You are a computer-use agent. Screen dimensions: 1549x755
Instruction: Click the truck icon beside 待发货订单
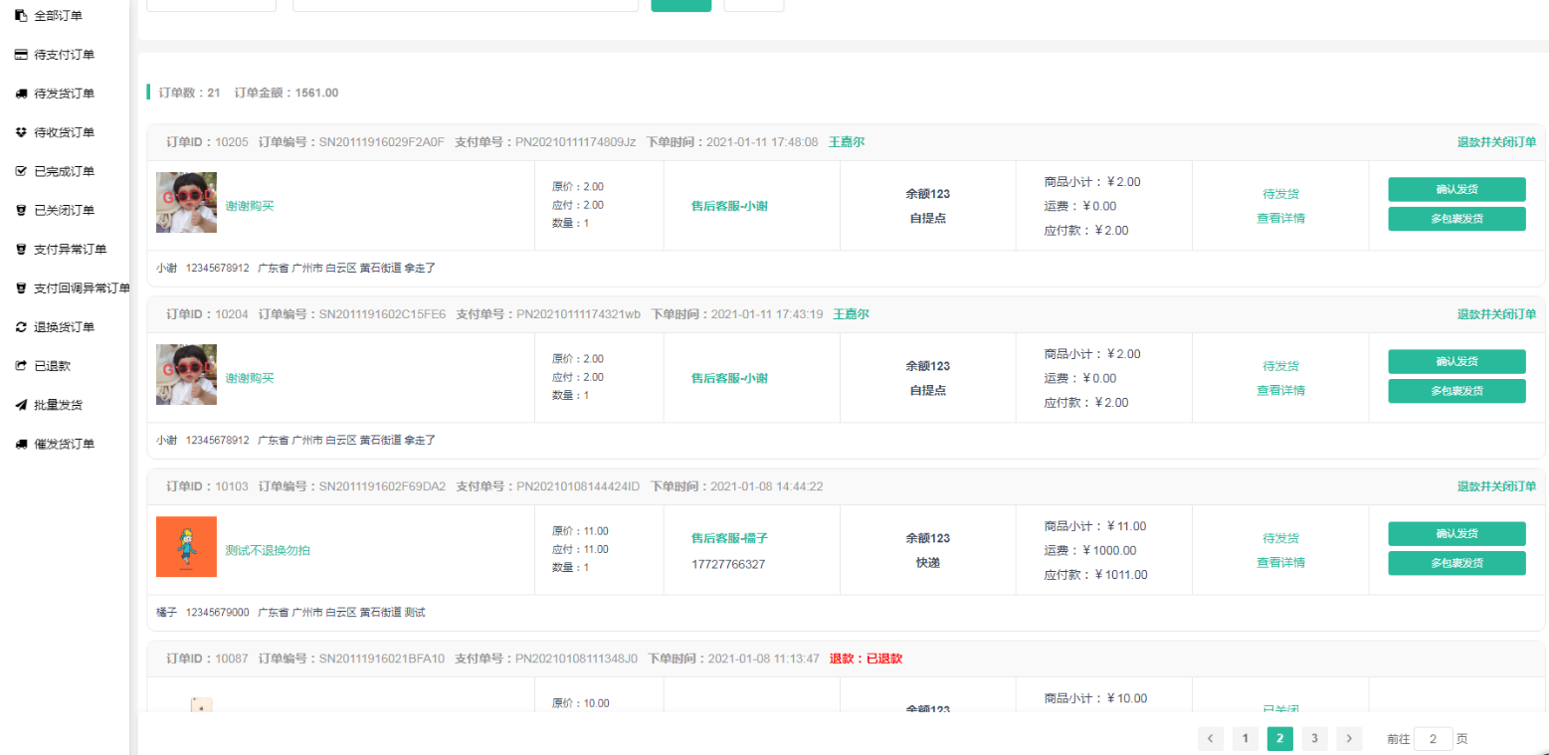(x=20, y=94)
